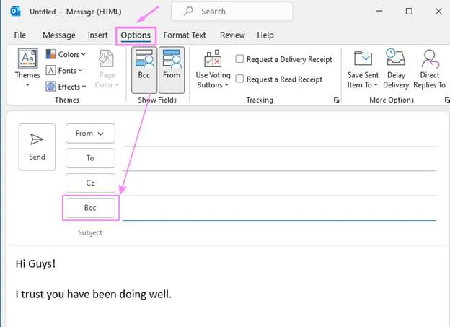Image resolution: width=450 pixels, height=327 pixels.
Task: Open the Use Voting Buttons menu
Action: point(213,69)
